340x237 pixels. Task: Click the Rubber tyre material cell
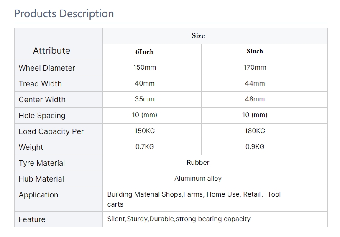tap(198, 162)
